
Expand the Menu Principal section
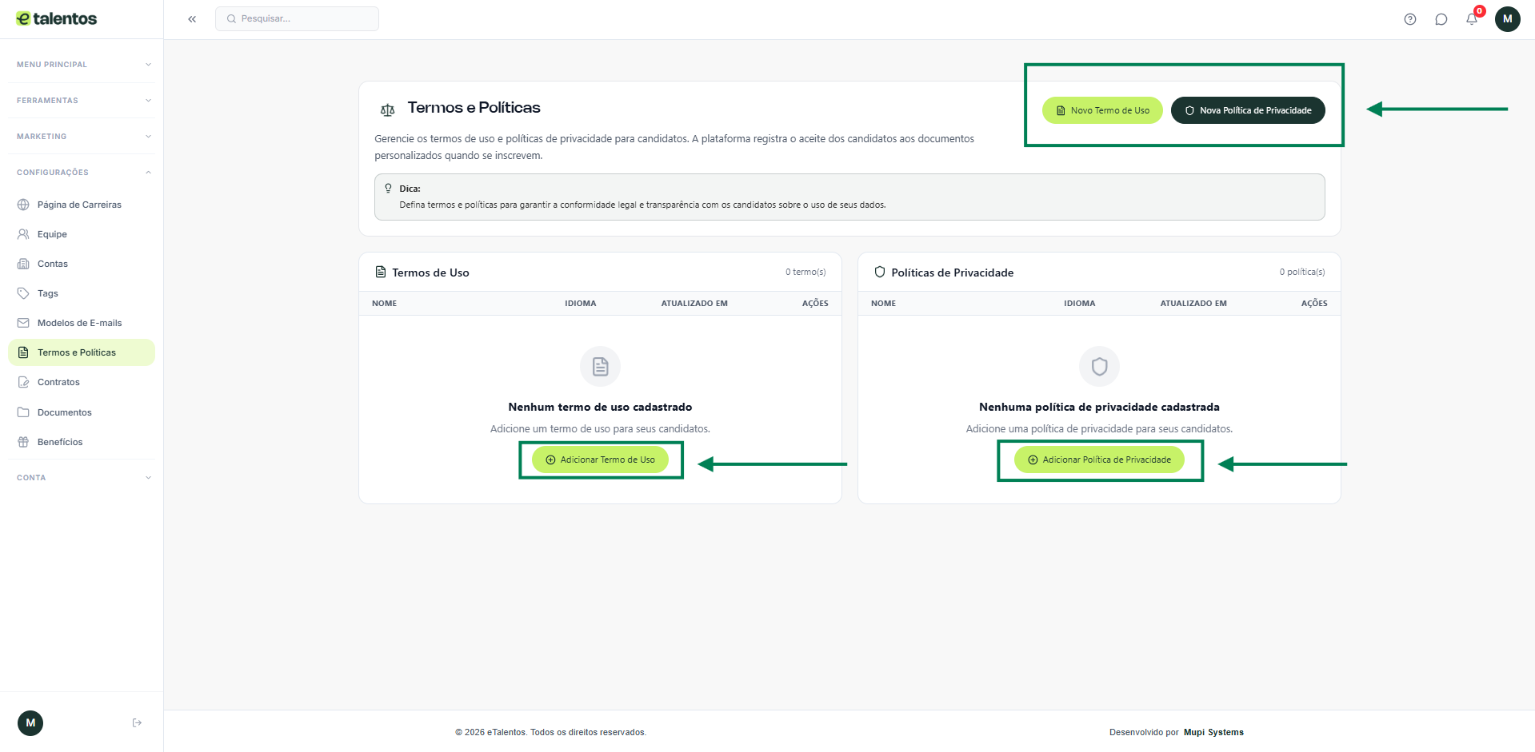point(82,65)
